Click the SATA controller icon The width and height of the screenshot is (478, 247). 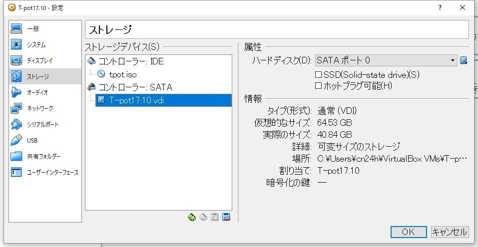click(91, 87)
